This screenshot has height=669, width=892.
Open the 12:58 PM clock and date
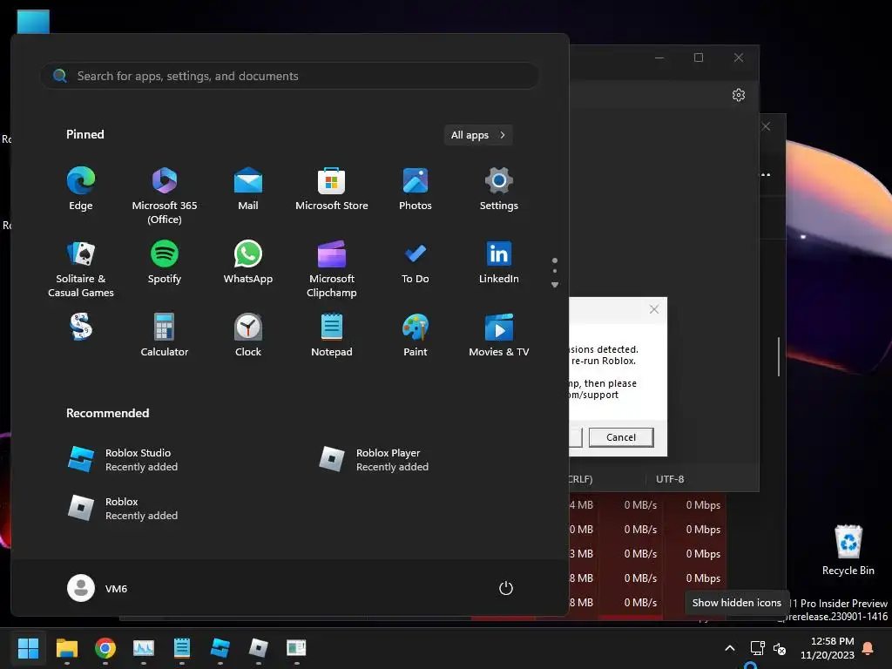828,648
